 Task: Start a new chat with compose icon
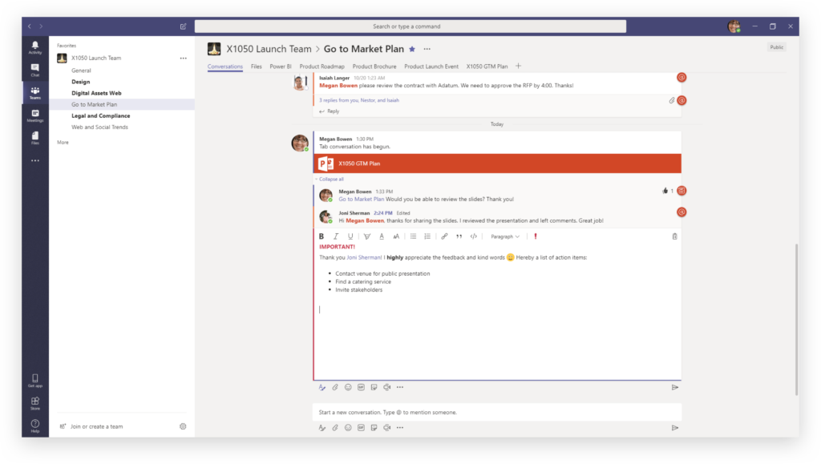[x=184, y=26]
